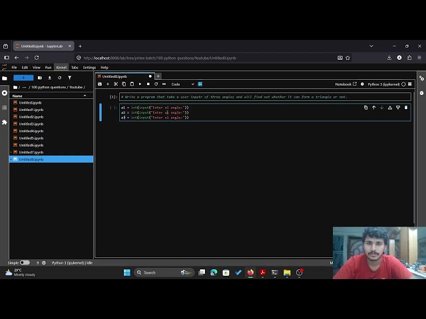This screenshot has height=319, width=426.
Task: Interrupt the kernel with the stop icon
Action: coord(148,84)
